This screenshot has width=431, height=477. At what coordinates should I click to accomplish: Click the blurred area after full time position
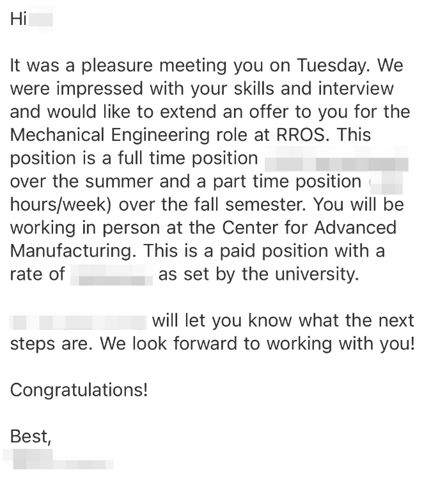336,159
